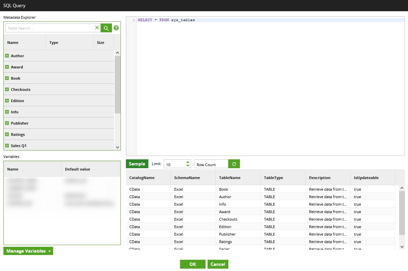Select the Author cell in results grid
The height and width of the screenshot is (271, 408).
[x=238, y=197]
